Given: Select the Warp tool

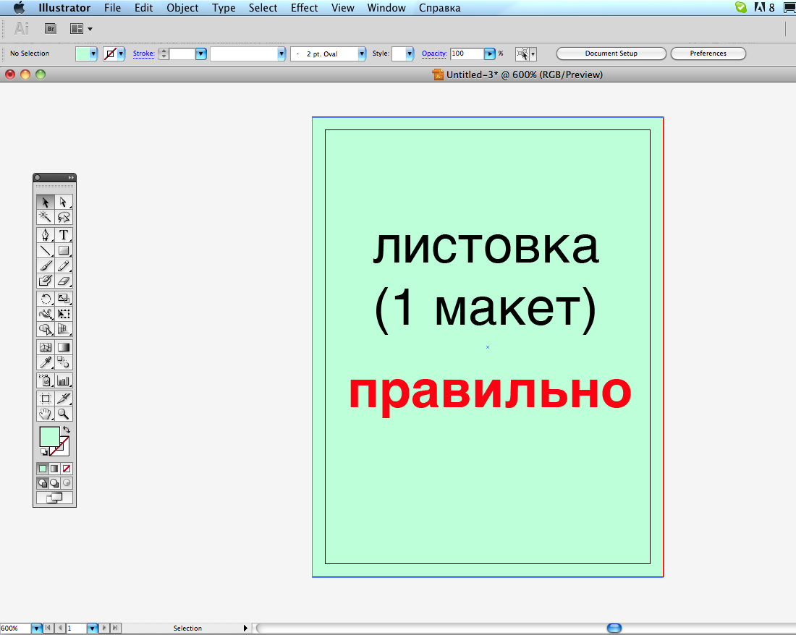Looking at the screenshot, I should pos(45,314).
